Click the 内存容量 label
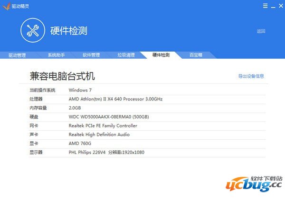 [38, 108]
